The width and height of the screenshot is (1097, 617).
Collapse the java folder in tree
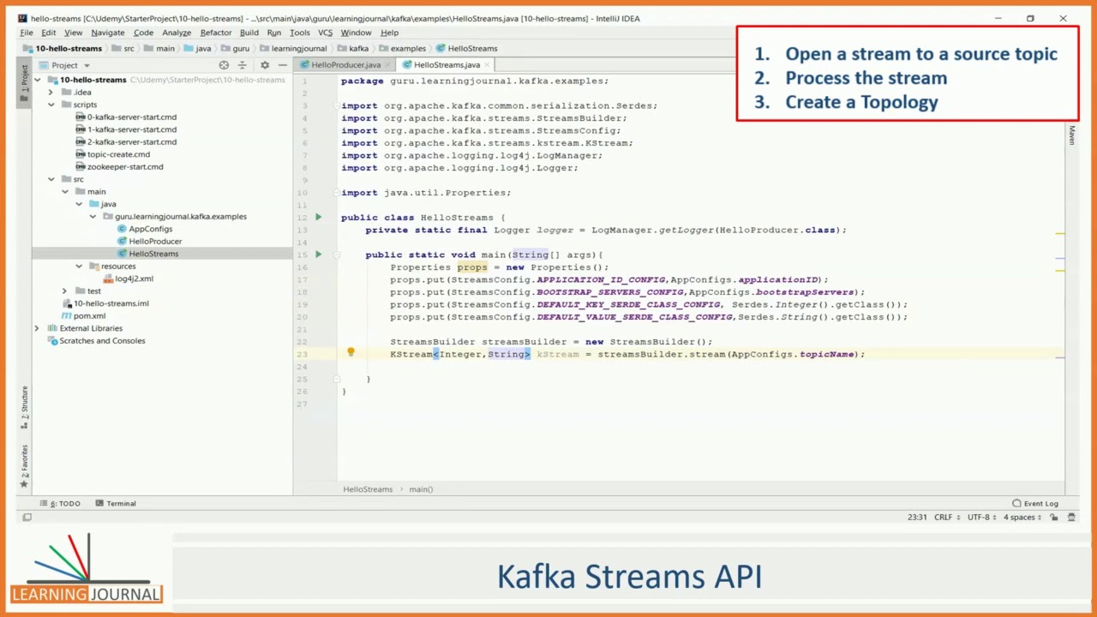79,204
